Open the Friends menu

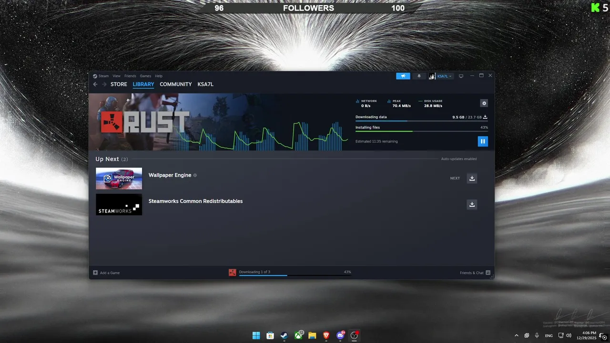(x=130, y=76)
